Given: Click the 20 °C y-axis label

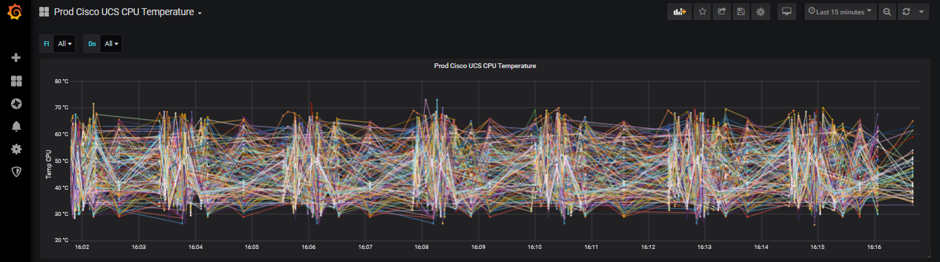Looking at the screenshot, I should click(61, 241).
